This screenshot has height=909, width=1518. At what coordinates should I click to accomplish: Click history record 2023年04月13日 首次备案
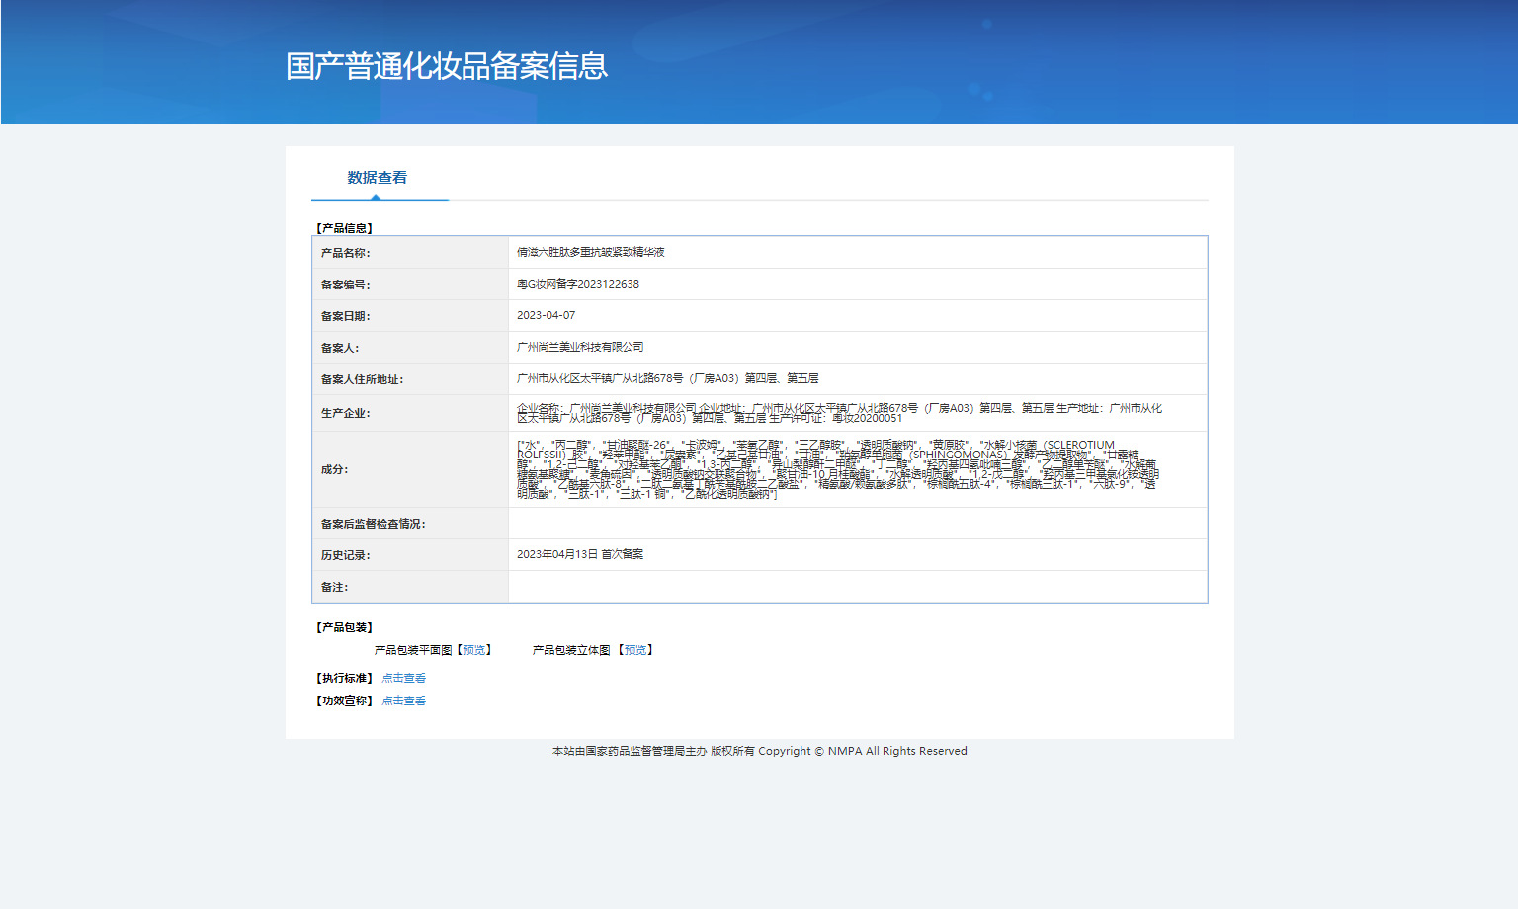click(x=580, y=554)
